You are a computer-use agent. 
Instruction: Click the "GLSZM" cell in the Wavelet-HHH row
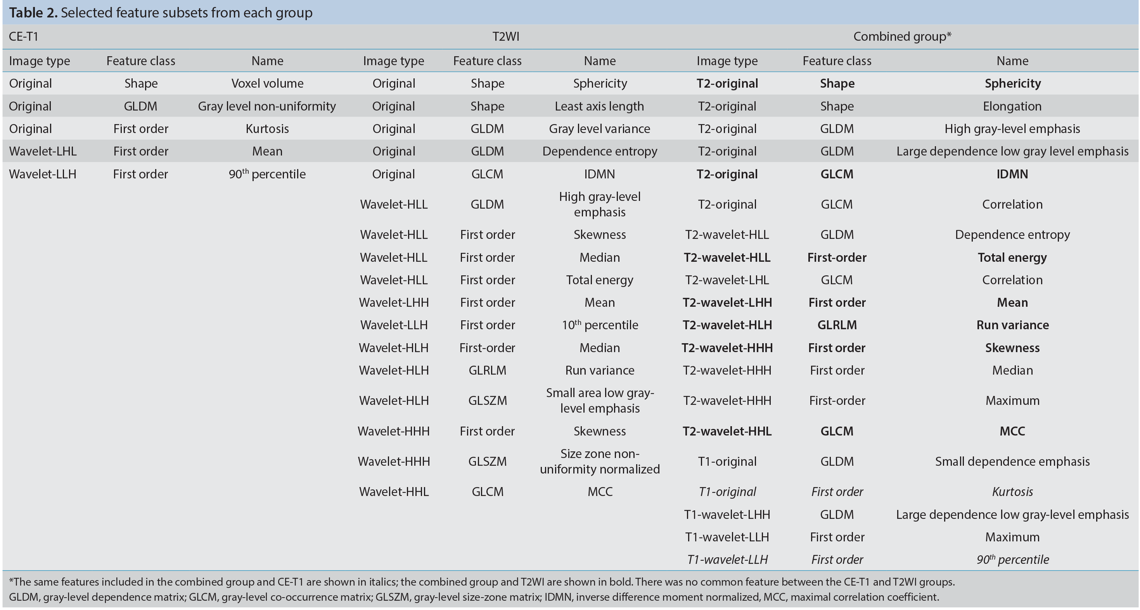487,461
